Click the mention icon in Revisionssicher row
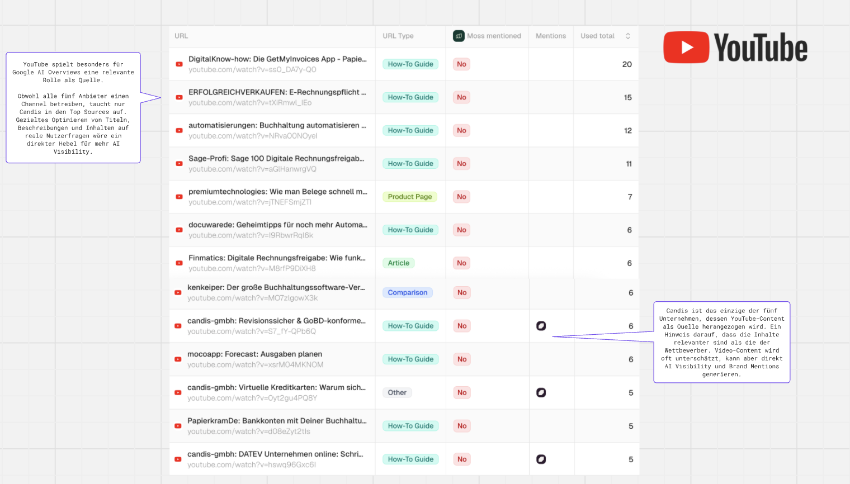The image size is (850, 484). 541,326
